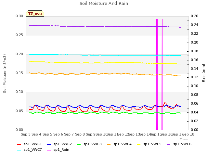Viewport: 208px width, 156px height.
Task: Select the sp1_VWC4 legend label
Action: click(123, 144)
